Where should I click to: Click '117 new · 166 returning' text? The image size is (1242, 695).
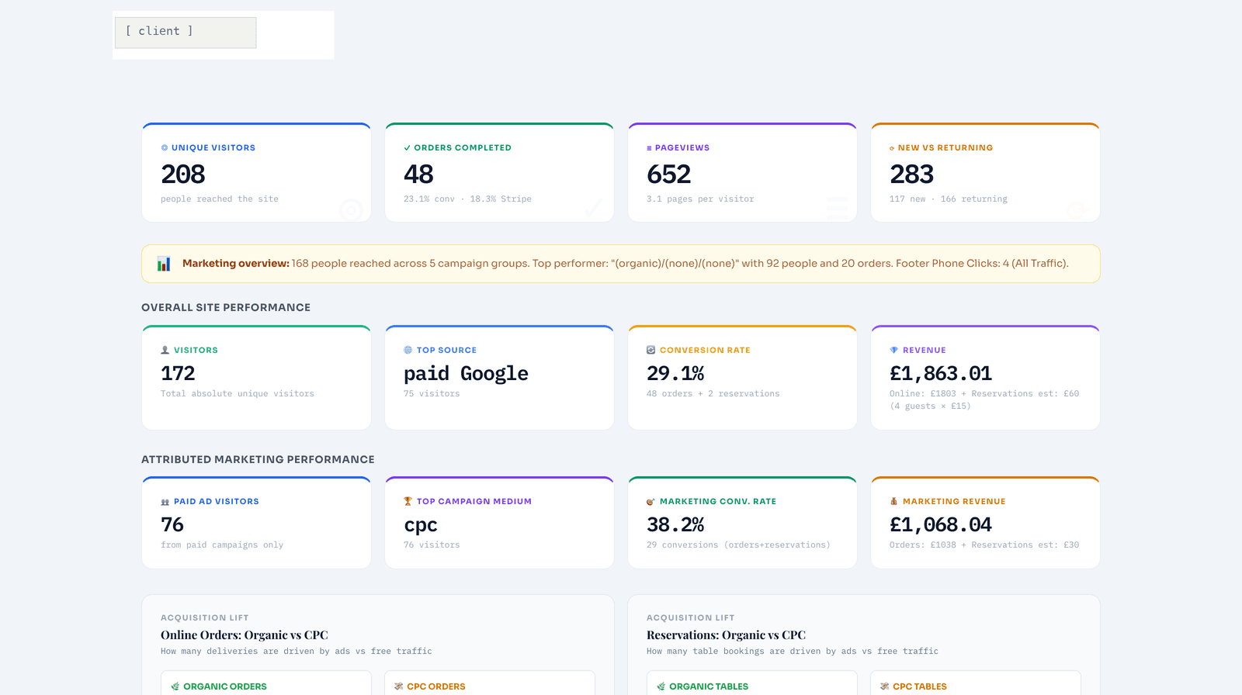[x=949, y=199]
